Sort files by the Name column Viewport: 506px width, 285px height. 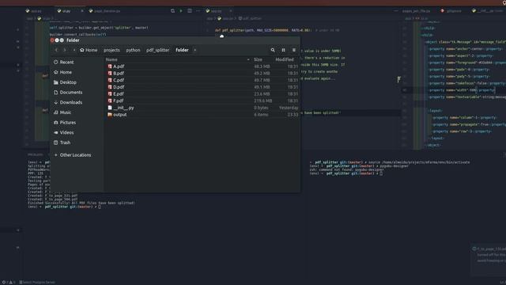(111, 59)
